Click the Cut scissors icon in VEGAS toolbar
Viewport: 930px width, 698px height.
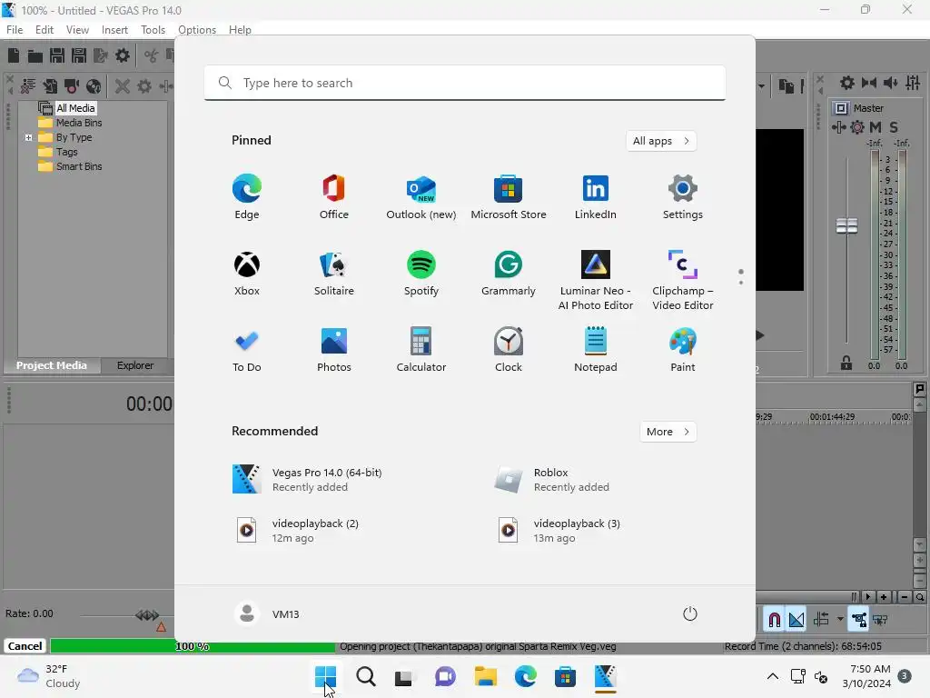coord(152,55)
